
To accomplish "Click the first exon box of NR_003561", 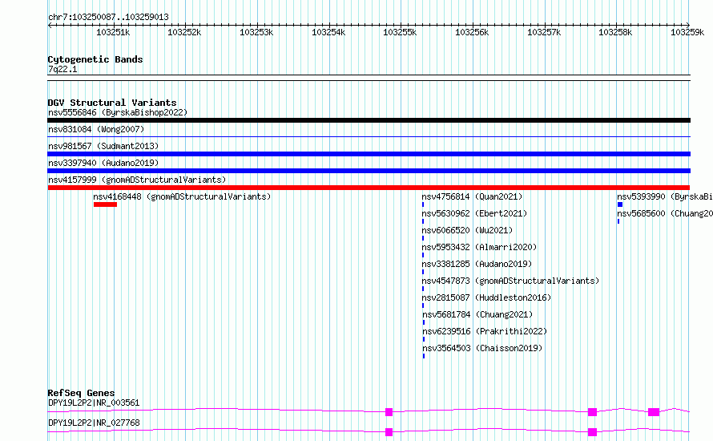I will [x=389, y=412].
